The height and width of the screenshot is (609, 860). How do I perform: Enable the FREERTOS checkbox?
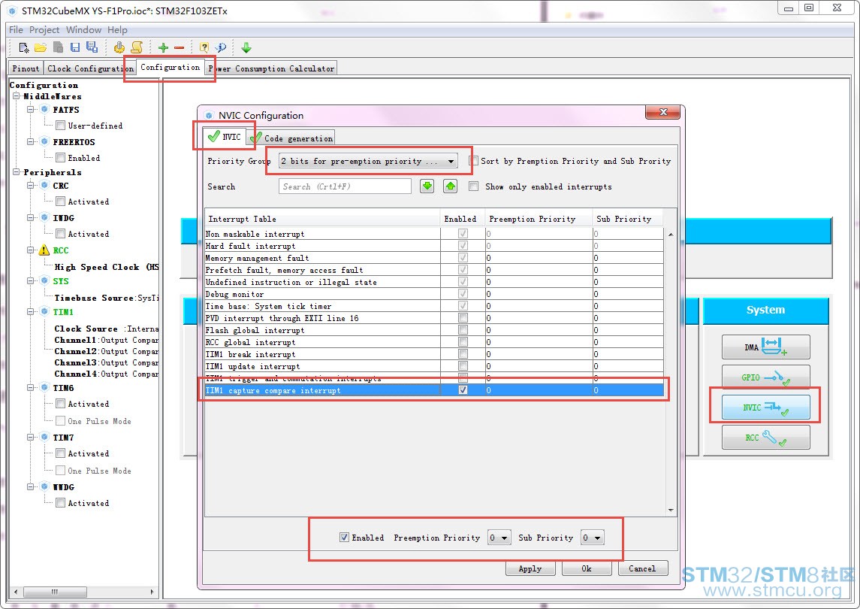pyautogui.click(x=60, y=158)
